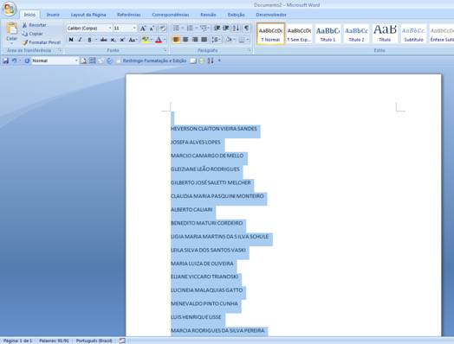The image size is (454, 344).
Task: Apply yellow text highlight color
Action: click(145, 40)
